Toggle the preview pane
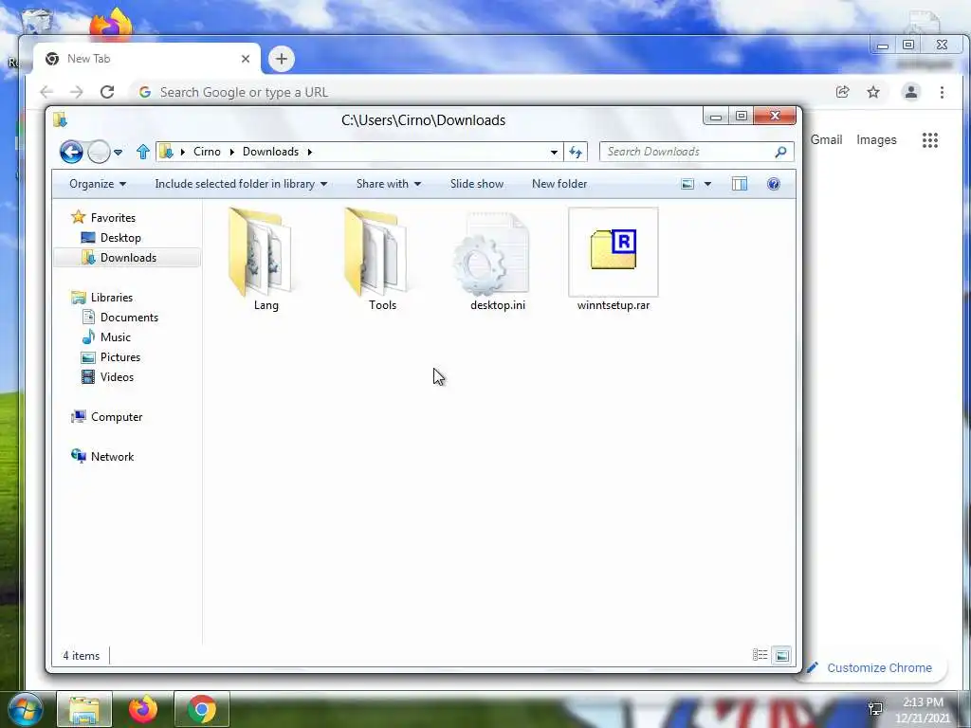The image size is (971, 728). pos(740,184)
